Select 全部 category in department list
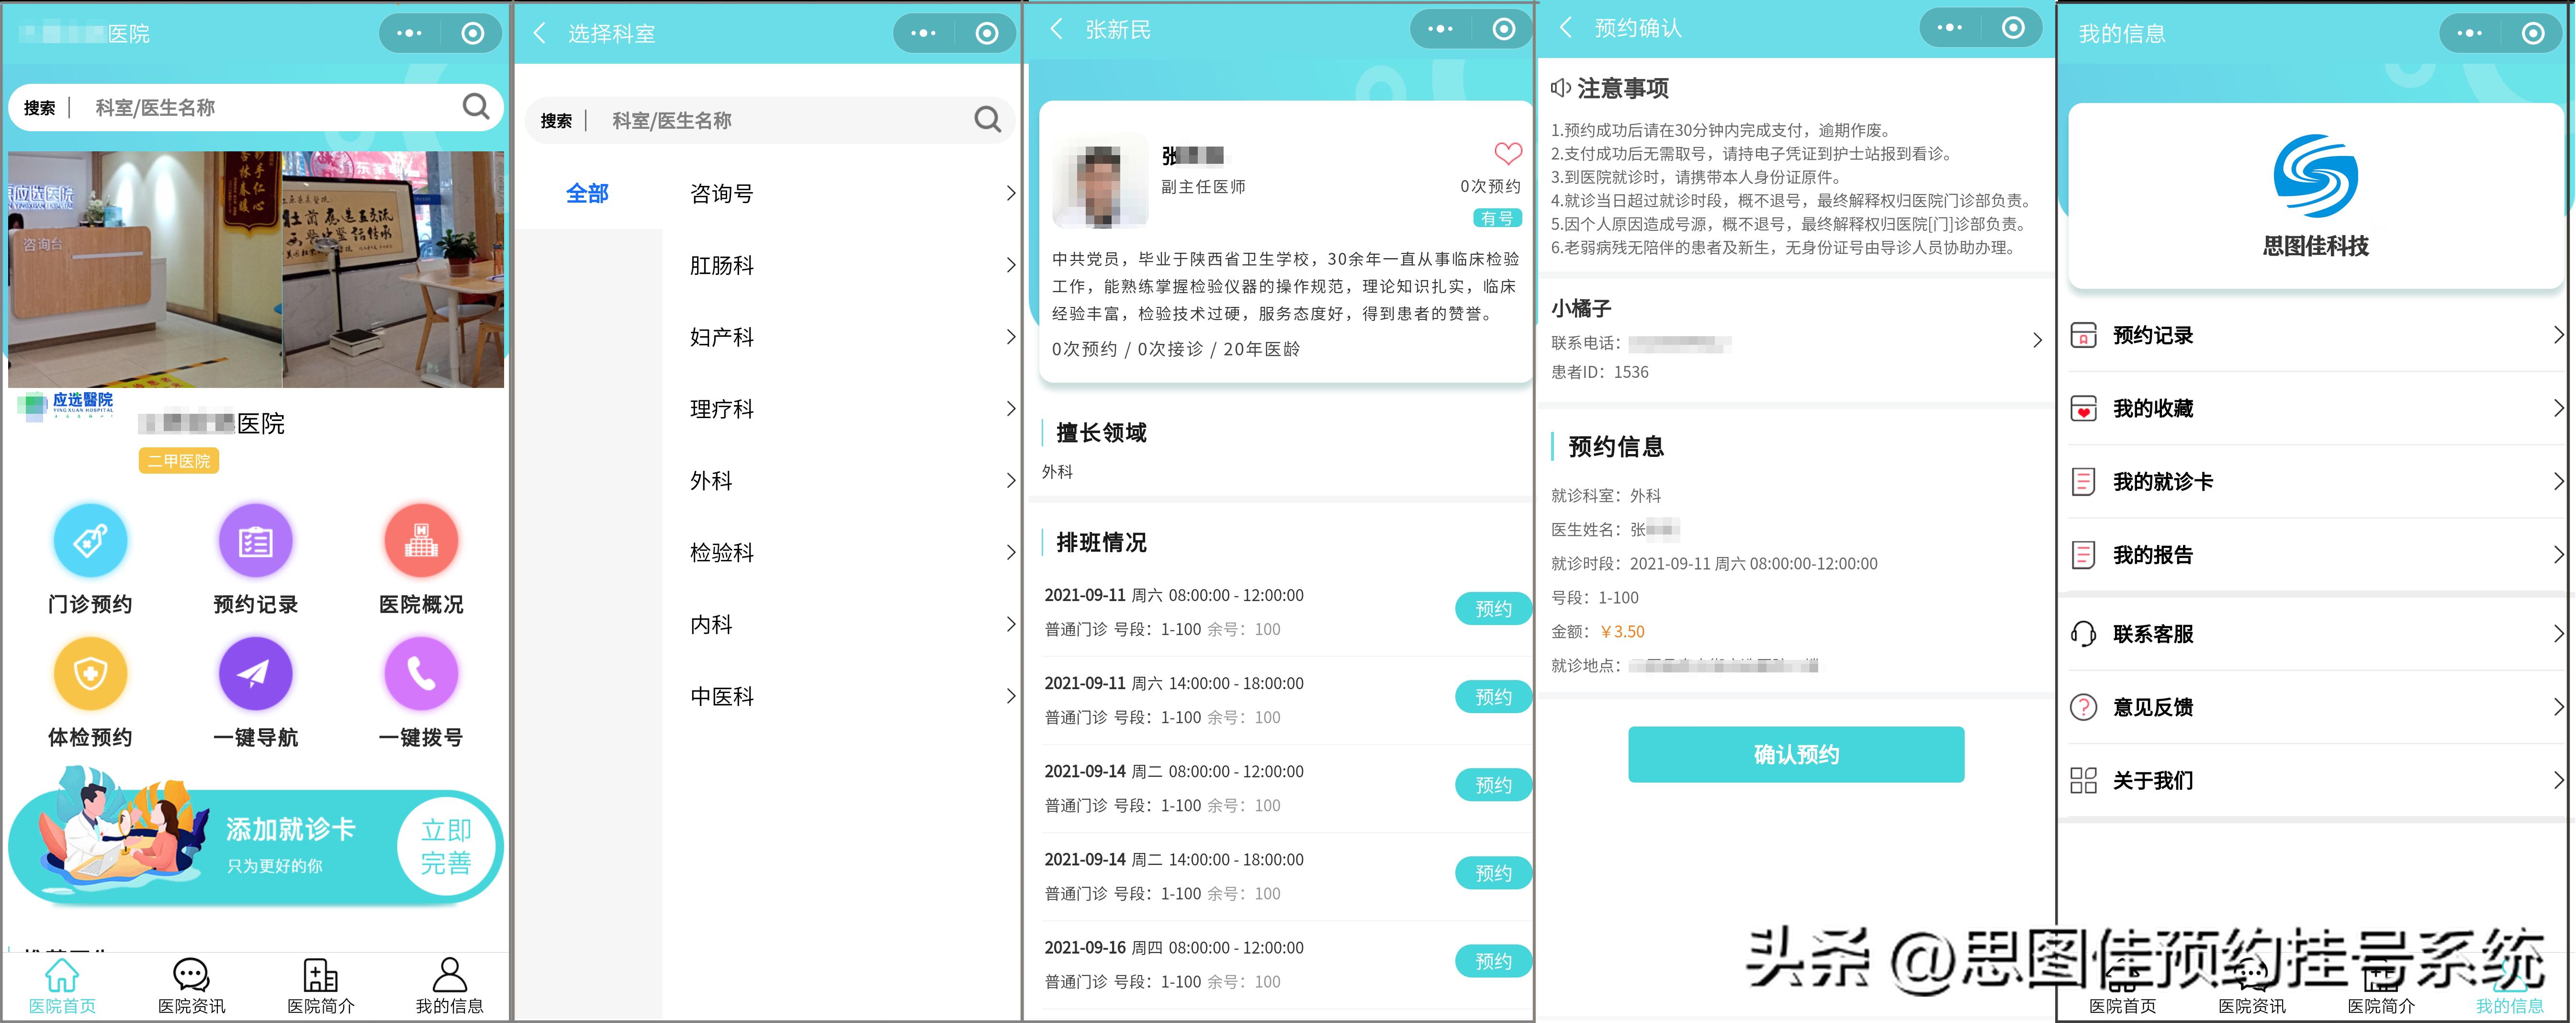This screenshot has height=1023, width=2576. point(587,193)
